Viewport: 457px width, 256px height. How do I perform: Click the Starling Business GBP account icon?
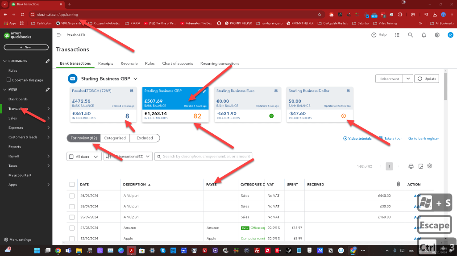pos(73,78)
